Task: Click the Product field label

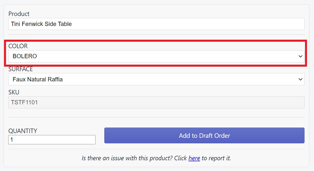Action: 19,14
